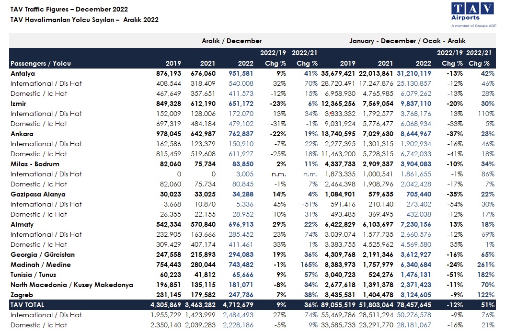Select the 'Milas - Bodrum' row label
Image resolution: width=505 pixels, height=335 pixels.
click(35, 164)
